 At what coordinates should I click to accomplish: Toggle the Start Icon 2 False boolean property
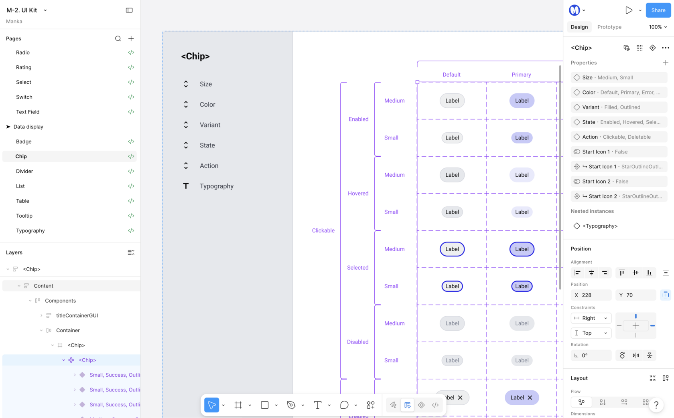coord(619,182)
